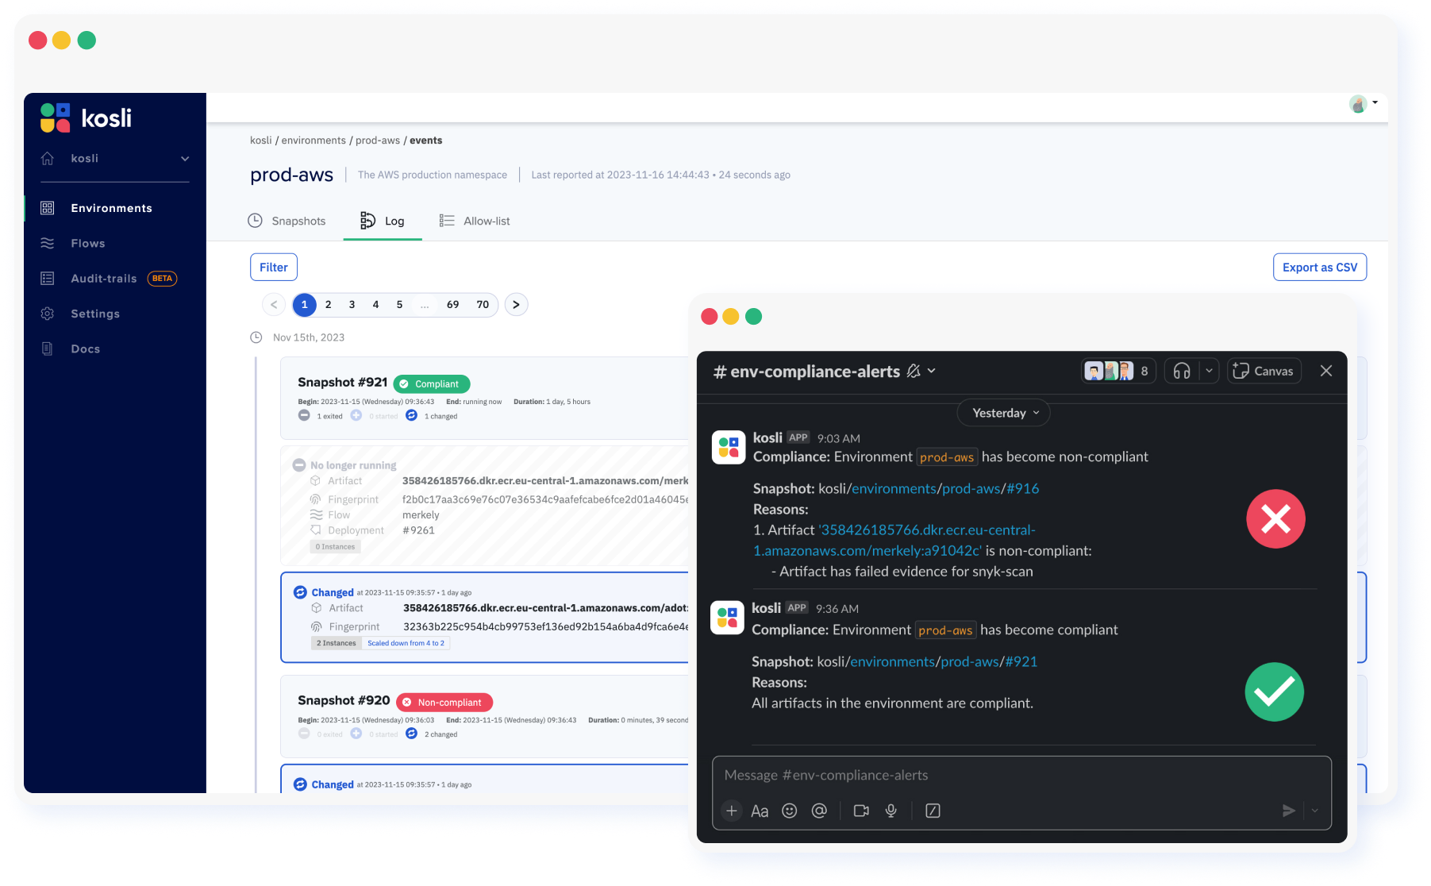Toggle Aa text formatting in Slack composer
The height and width of the screenshot is (886, 1431).
760,811
